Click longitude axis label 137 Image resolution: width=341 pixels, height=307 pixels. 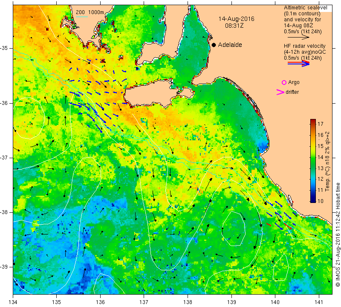144,302
